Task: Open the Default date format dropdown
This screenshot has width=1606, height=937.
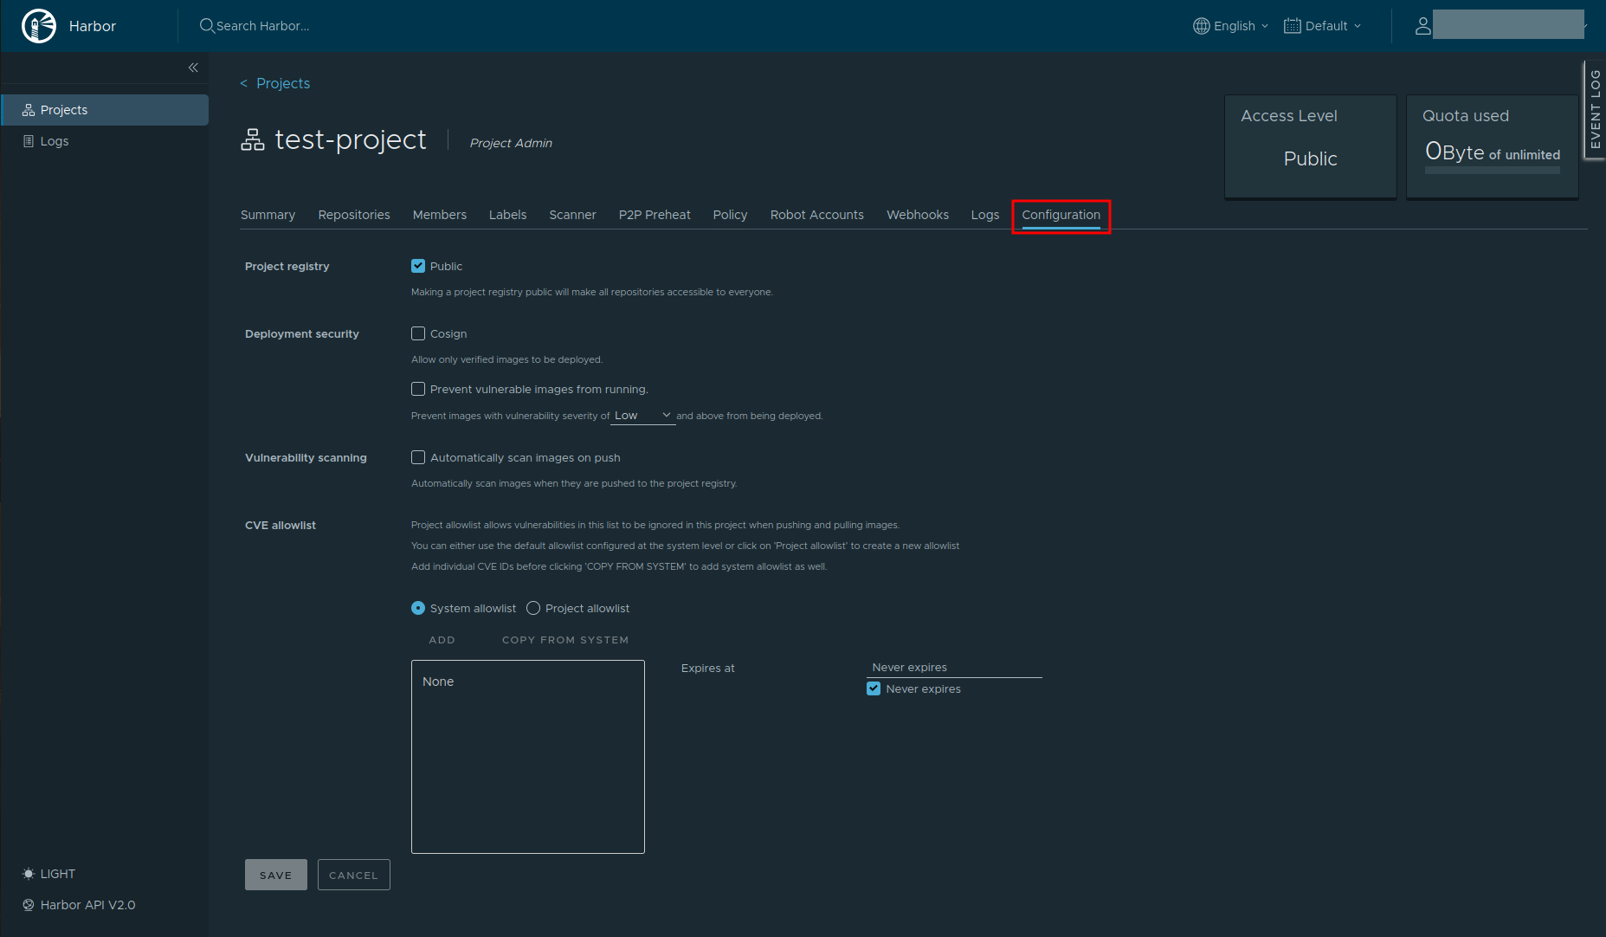Action: [x=1325, y=26]
